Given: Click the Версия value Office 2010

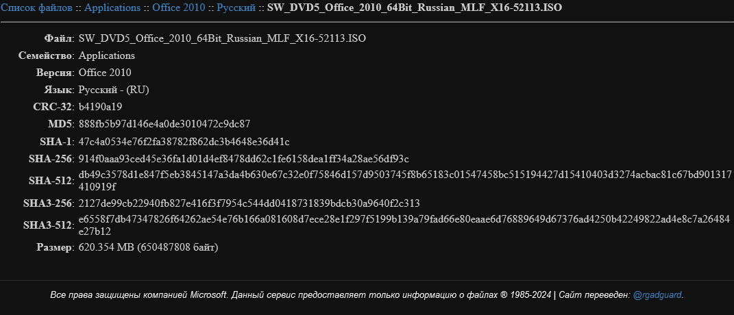Looking at the screenshot, I should pos(105,73).
